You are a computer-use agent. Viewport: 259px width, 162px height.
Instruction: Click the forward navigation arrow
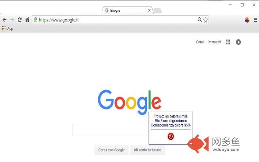[x=12, y=20]
